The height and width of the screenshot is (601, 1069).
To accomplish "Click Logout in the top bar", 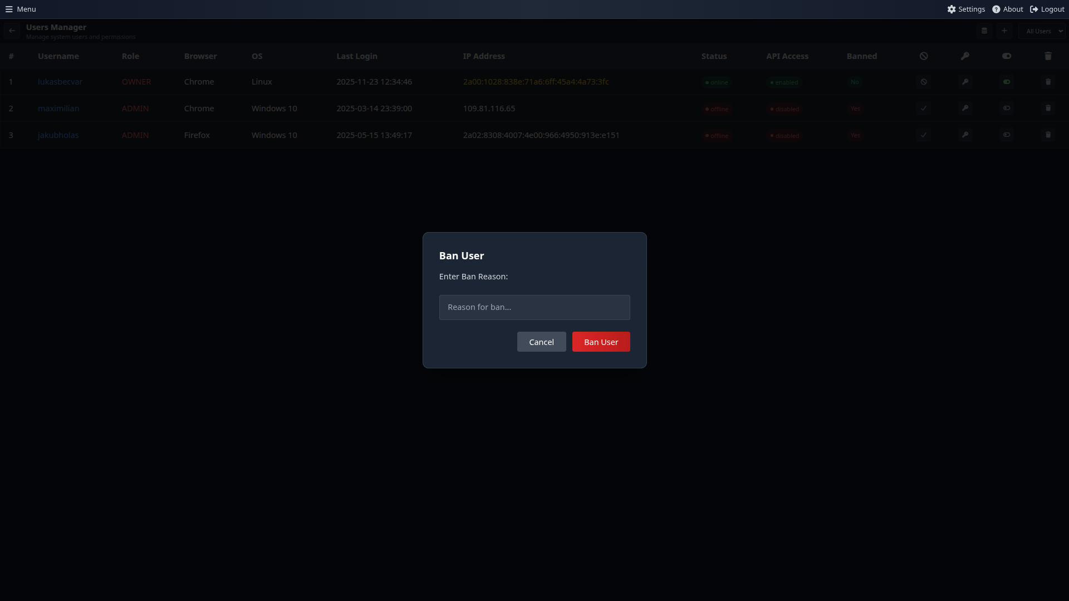I will pos(1047,9).
